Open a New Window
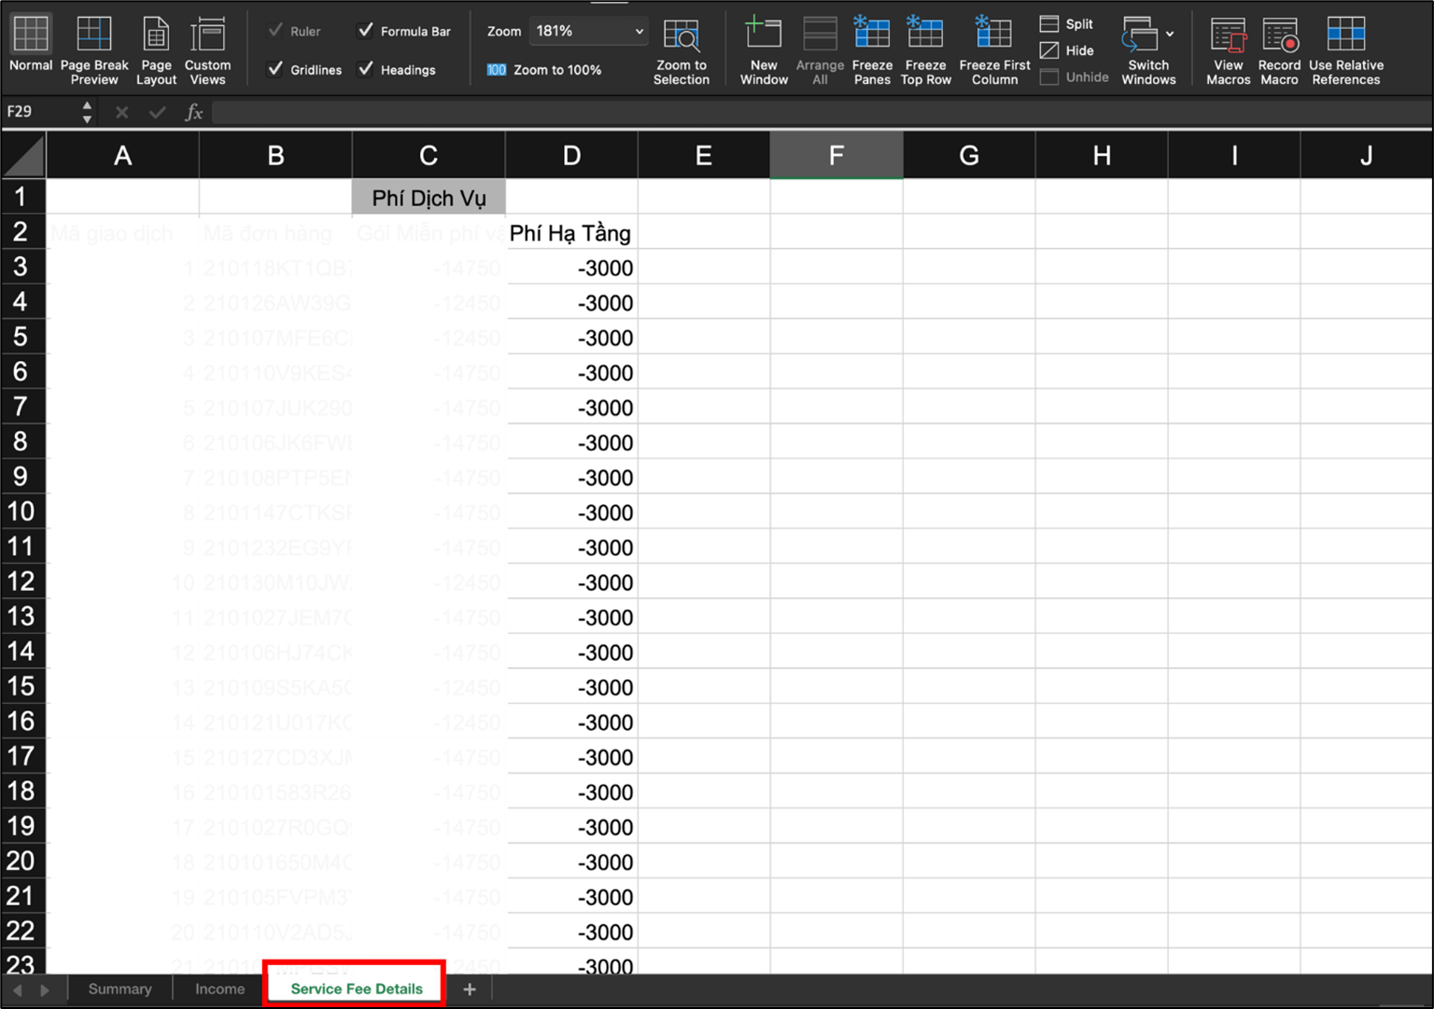Image resolution: width=1434 pixels, height=1009 pixels. pyautogui.click(x=764, y=49)
